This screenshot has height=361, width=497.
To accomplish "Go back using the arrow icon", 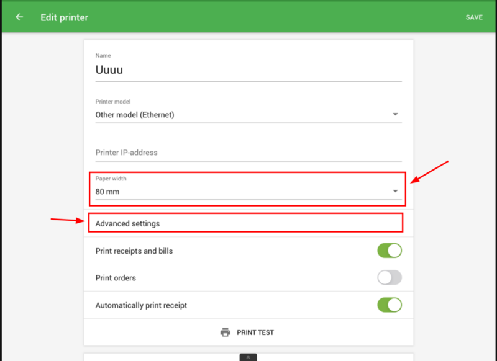I will [19, 17].
